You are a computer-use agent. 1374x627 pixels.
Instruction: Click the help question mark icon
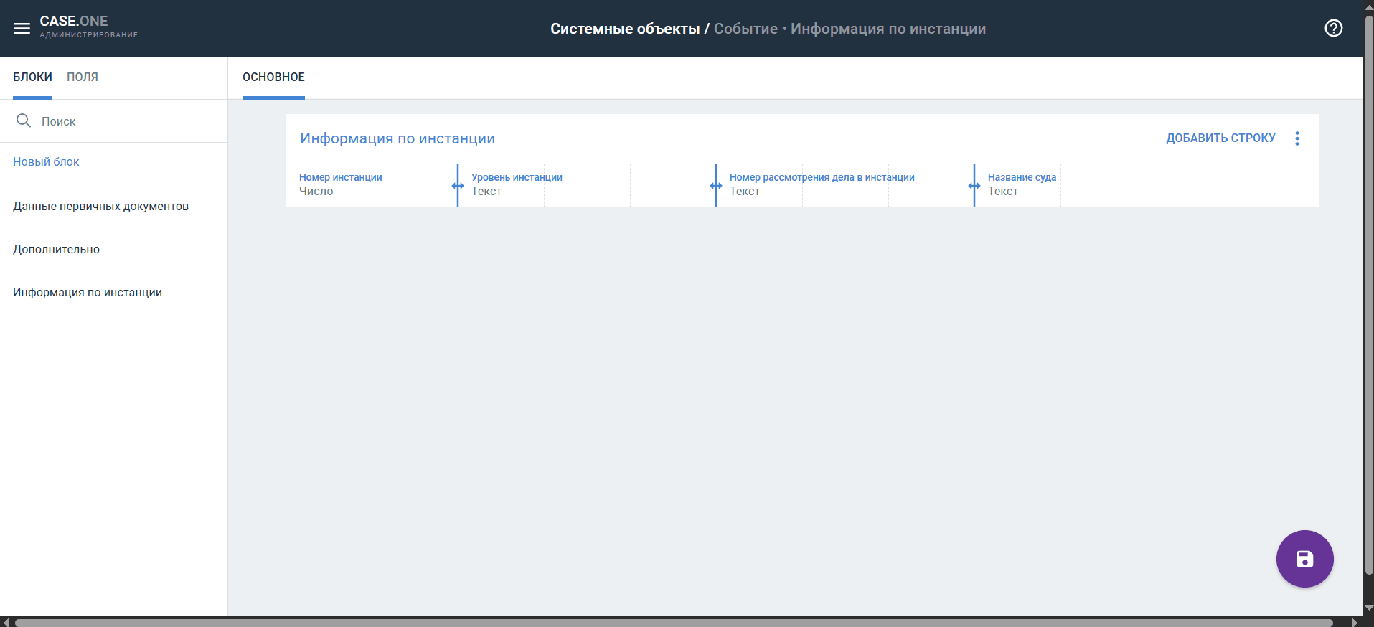(x=1333, y=29)
